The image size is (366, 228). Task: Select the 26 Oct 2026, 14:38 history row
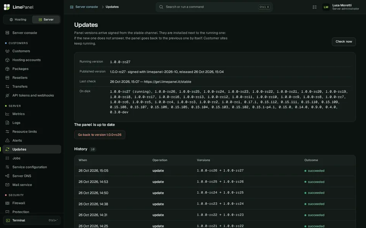[215, 204]
